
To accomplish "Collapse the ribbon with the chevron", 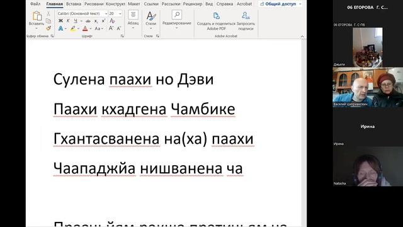I will pos(302,37).
